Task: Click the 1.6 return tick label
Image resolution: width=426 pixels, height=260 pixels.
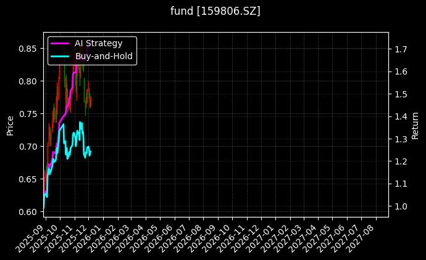Action: click(401, 71)
